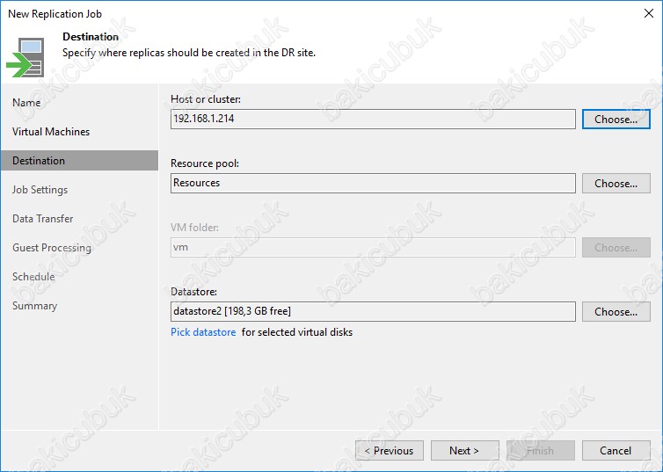
Task: Click the Datastore field
Action: (373, 311)
